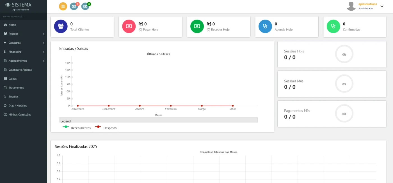
Task: Click the green Confirmadas stethoscope icon
Action: click(333, 26)
